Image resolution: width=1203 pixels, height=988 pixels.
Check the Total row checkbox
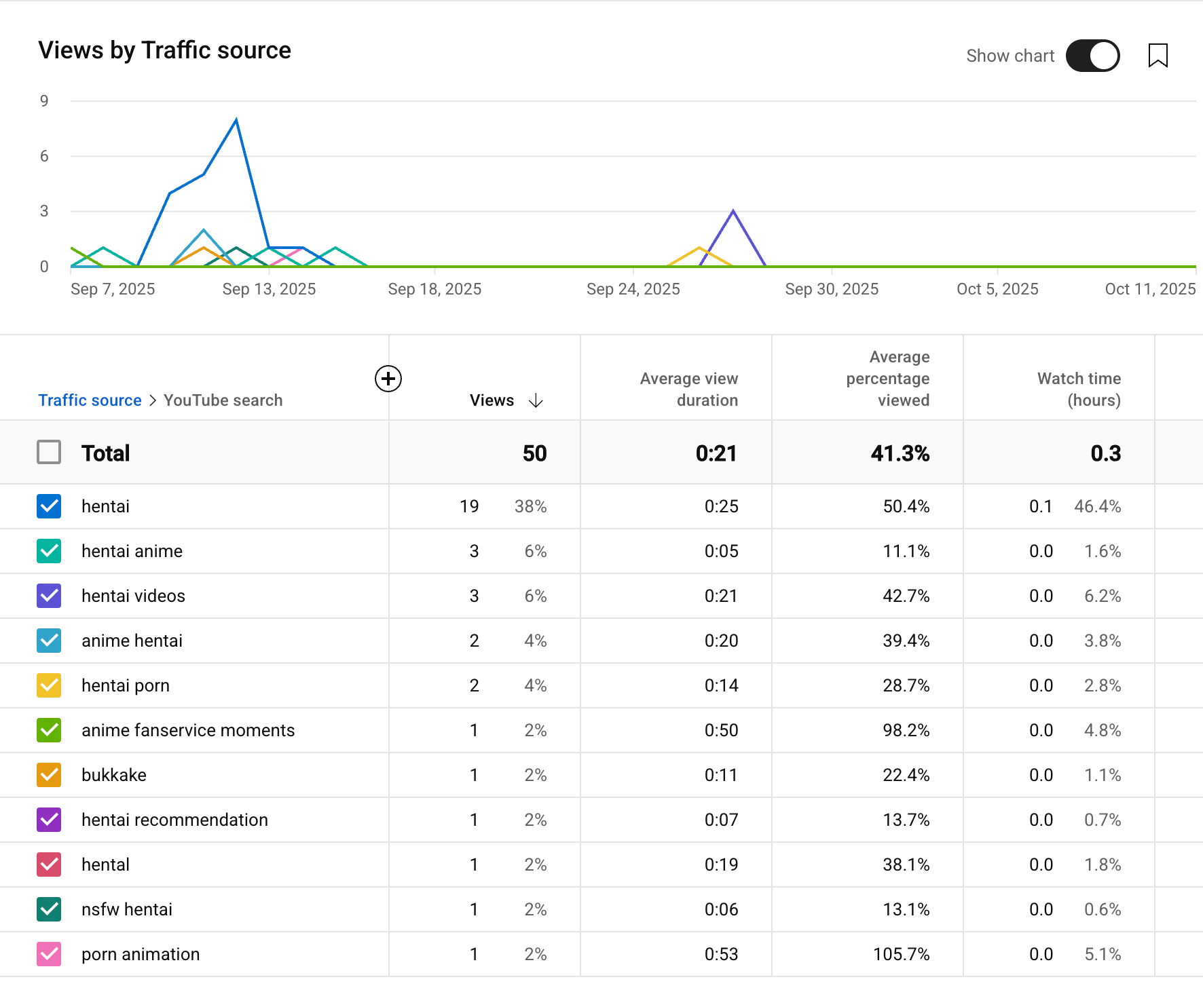click(49, 453)
